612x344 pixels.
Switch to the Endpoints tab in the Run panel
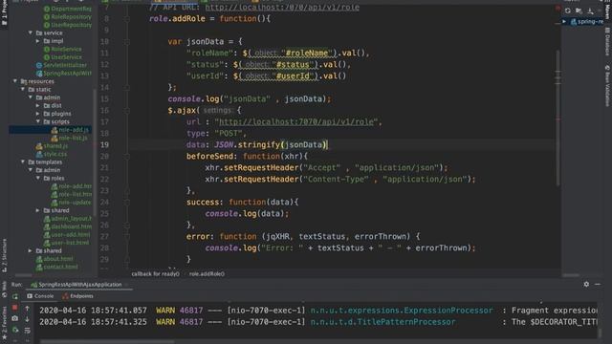77,296
